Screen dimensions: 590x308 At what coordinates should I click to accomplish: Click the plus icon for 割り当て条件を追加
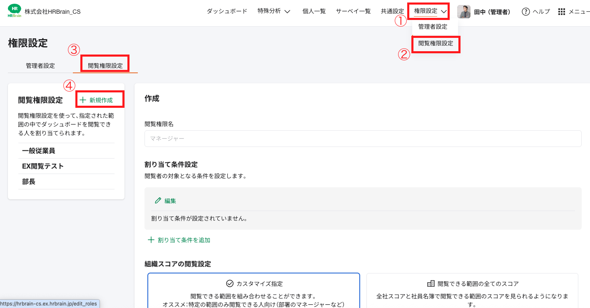151,240
